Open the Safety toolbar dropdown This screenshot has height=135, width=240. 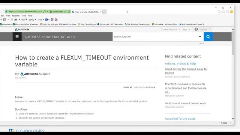(32, 20)
